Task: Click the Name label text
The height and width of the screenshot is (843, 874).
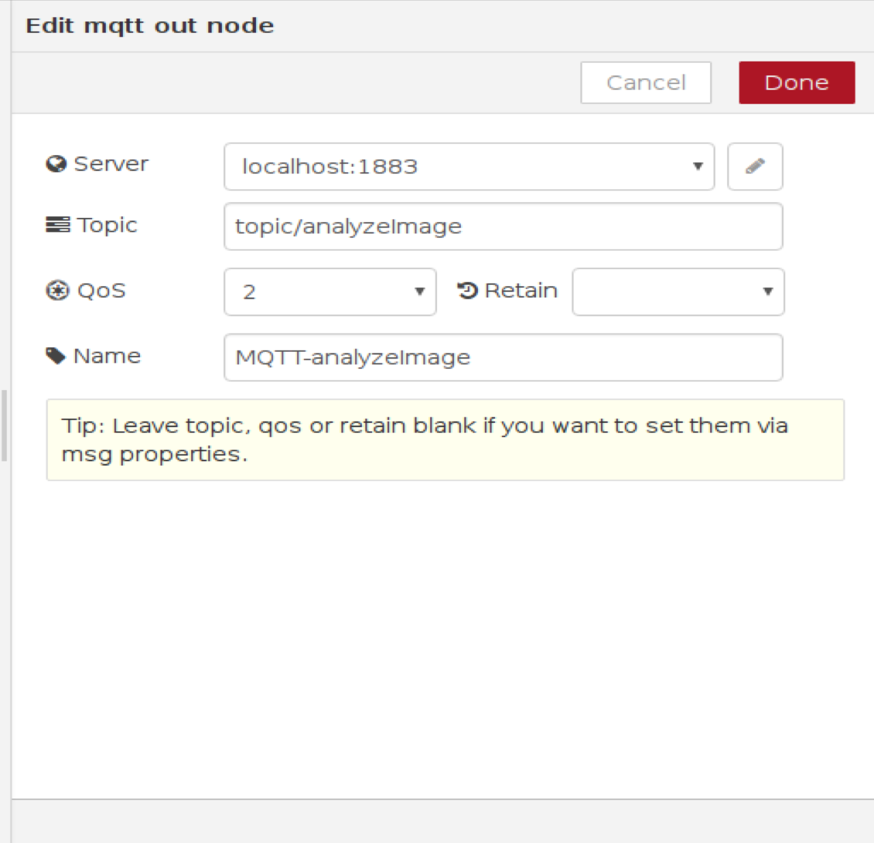Action: pyautogui.click(x=107, y=356)
